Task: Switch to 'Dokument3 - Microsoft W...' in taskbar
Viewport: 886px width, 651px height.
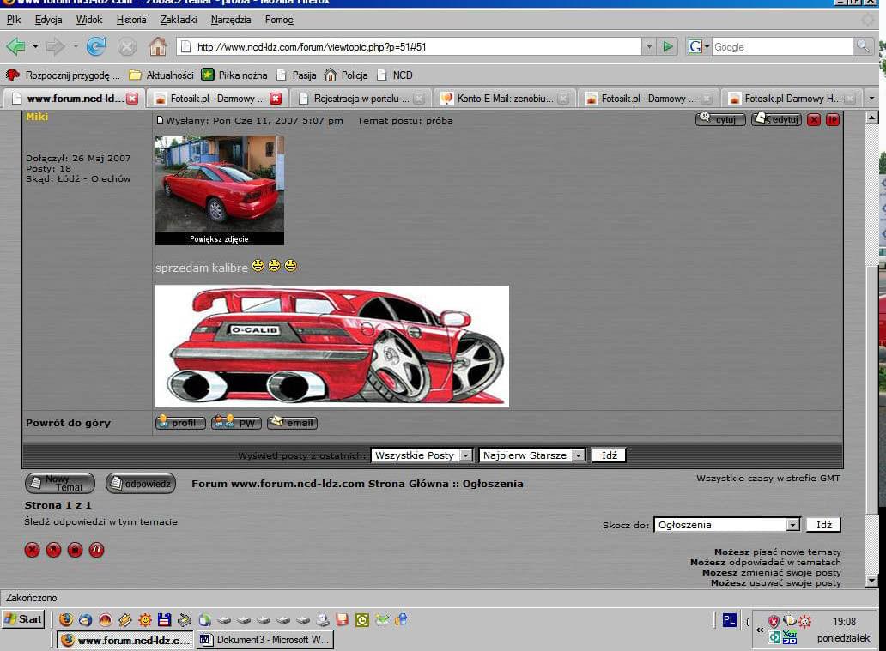Action: click(264, 640)
